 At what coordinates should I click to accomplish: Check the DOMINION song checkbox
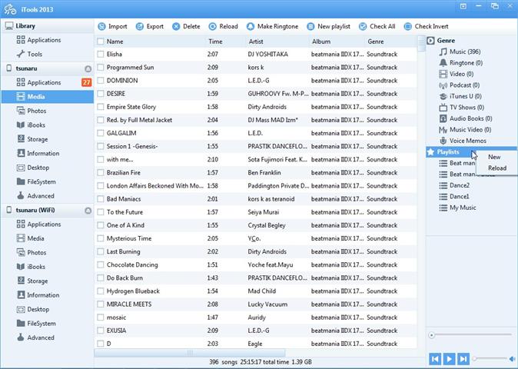(101, 81)
